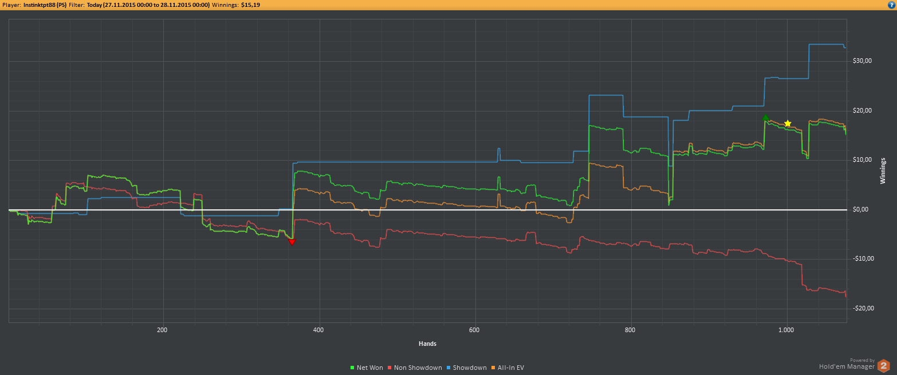
Task: Toggle the Net Won legend entry
Action: [x=367, y=368]
